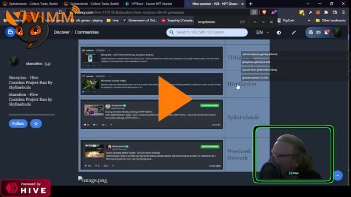Viewport: 351px width, 197px height.
Task: Go to next find result
Action: click(x=263, y=22)
